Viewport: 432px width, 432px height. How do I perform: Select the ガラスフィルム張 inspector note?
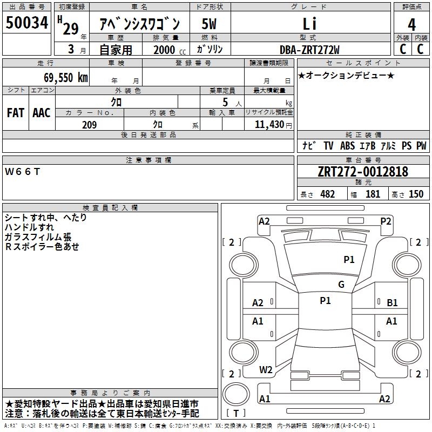tap(38, 237)
